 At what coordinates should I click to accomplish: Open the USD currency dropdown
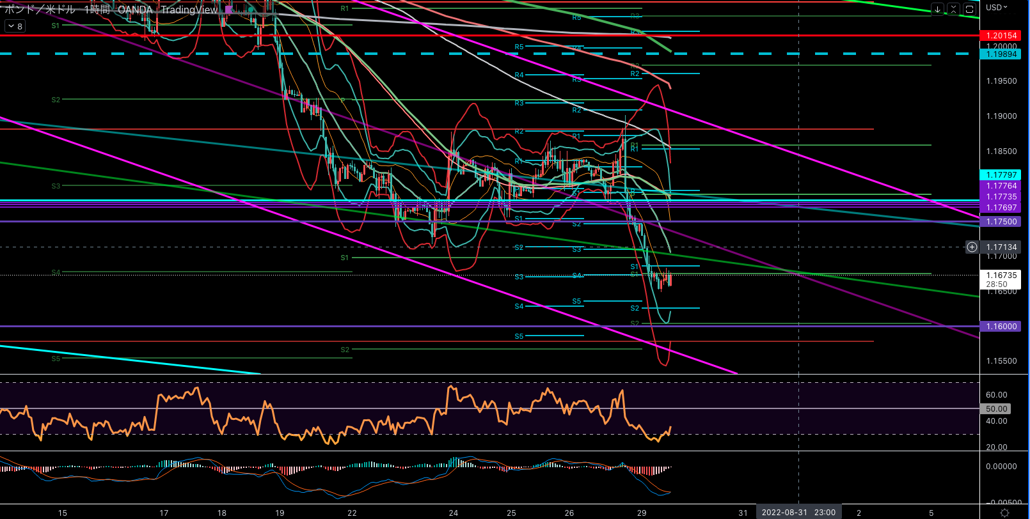click(x=996, y=8)
